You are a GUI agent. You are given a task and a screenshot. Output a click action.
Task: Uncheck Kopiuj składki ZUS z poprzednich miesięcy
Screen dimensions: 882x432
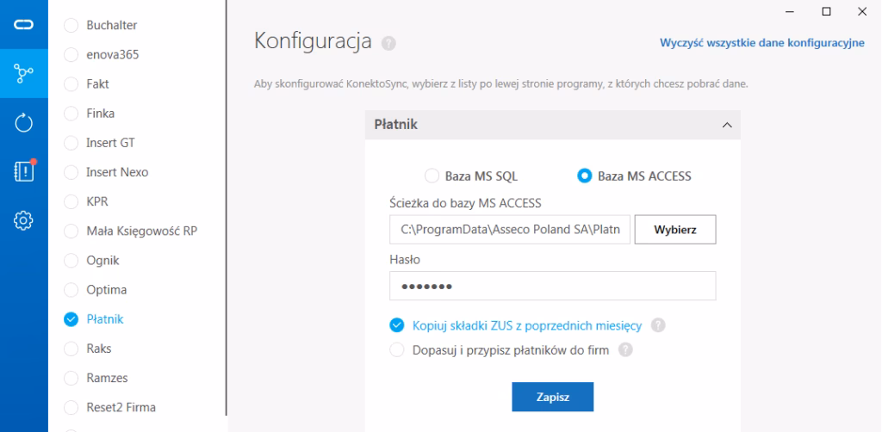point(397,324)
